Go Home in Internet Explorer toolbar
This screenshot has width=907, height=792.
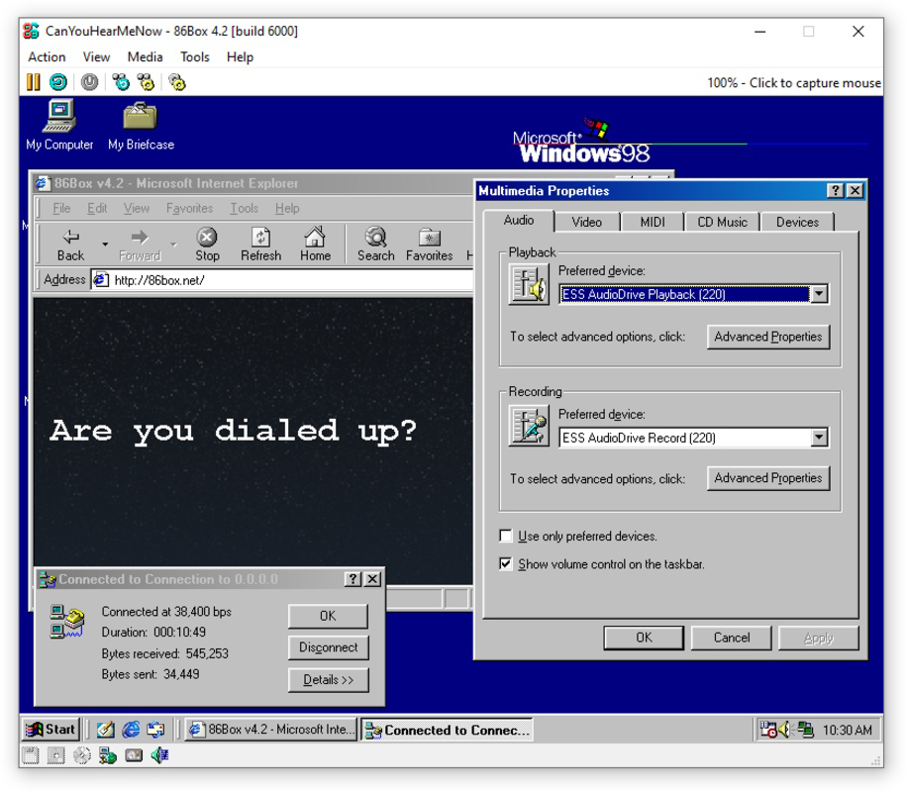(315, 245)
